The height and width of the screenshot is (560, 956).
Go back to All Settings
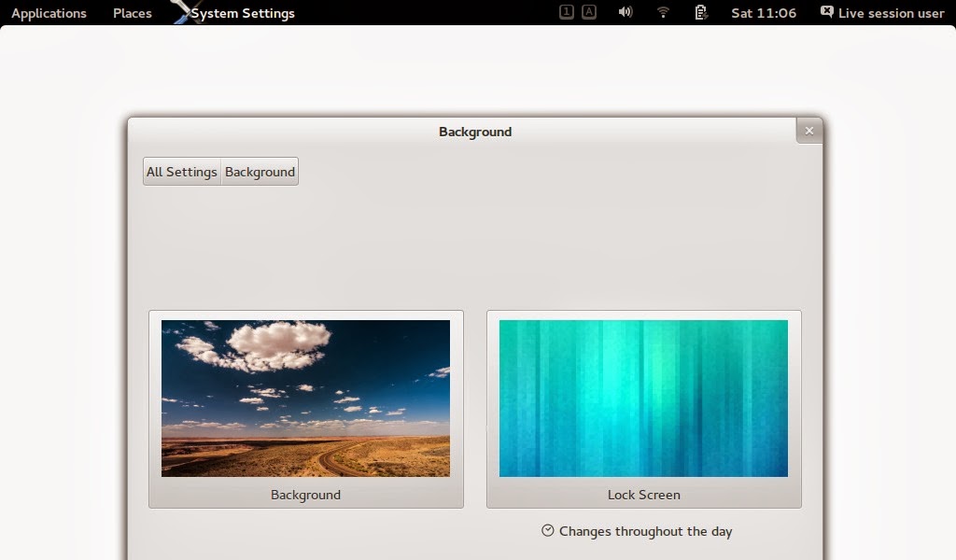point(182,172)
